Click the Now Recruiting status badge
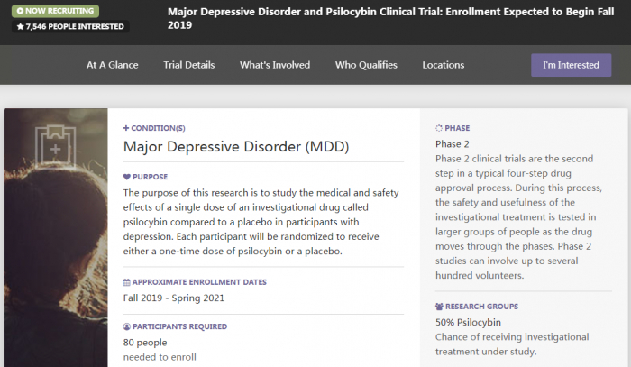This screenshot has height=367, width=631. (56, 11)
